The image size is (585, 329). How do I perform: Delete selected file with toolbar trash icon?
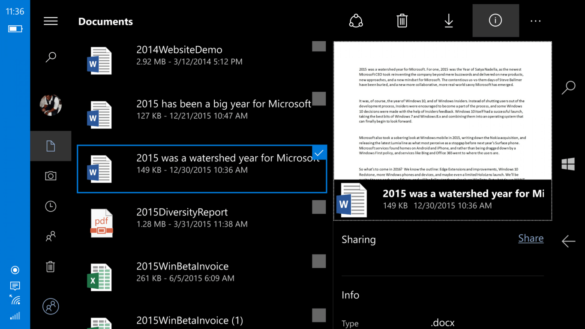coord(402,21)
